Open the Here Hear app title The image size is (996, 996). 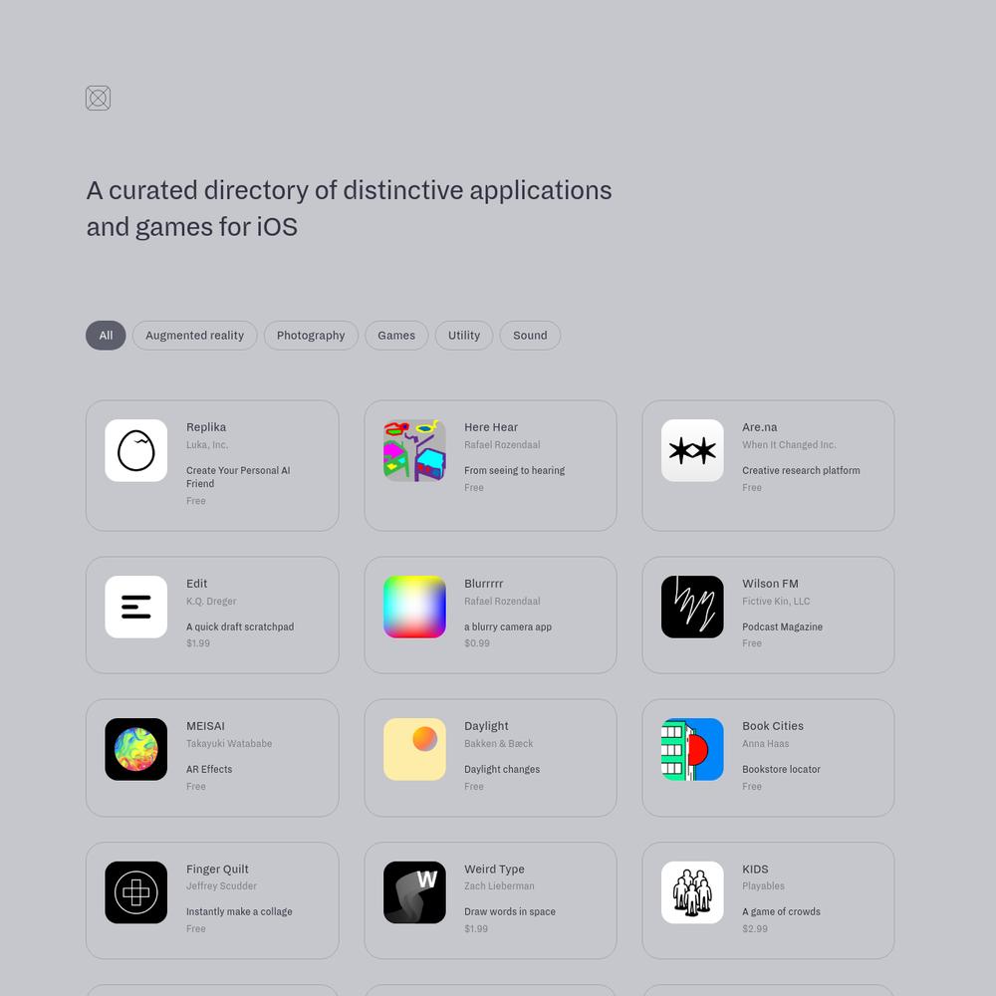[491, 427]
